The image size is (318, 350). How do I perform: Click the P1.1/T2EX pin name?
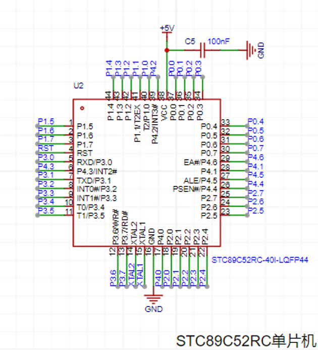[137, 123]
